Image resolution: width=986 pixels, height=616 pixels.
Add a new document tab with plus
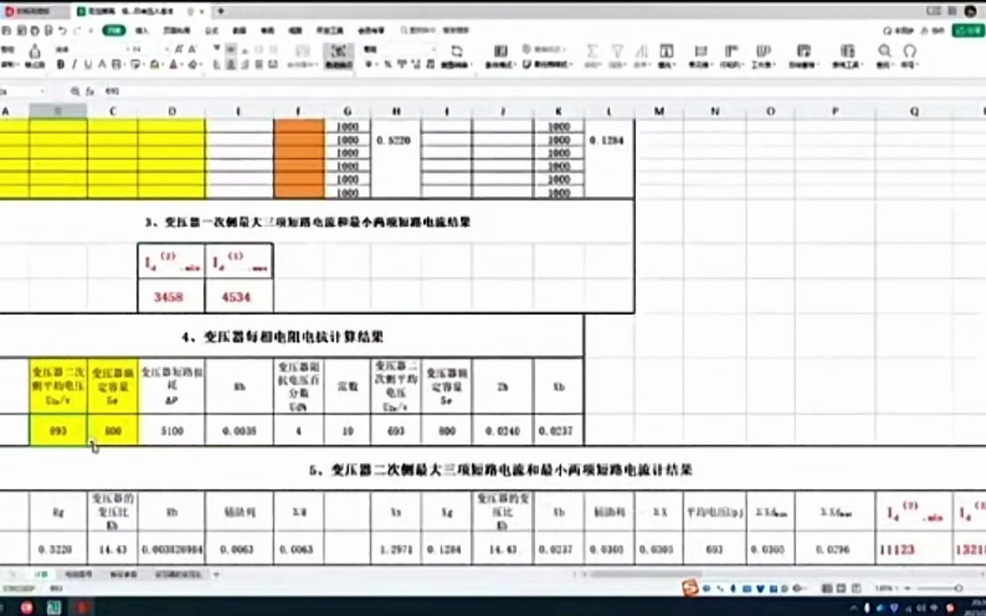[x=221, y=11]
